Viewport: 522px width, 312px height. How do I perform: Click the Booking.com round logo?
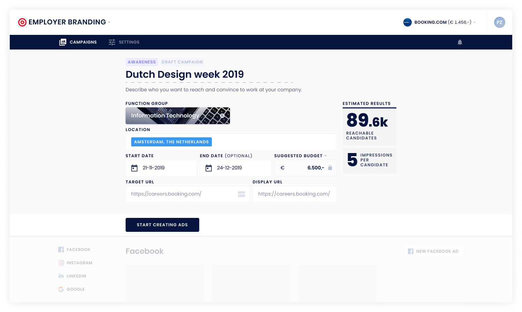408,22
